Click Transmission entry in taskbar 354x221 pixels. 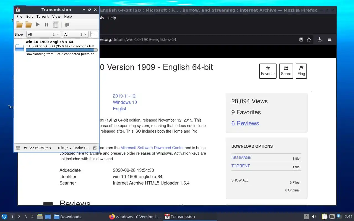coord(190,217)
